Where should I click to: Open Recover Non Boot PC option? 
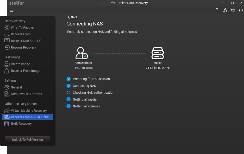26,41
